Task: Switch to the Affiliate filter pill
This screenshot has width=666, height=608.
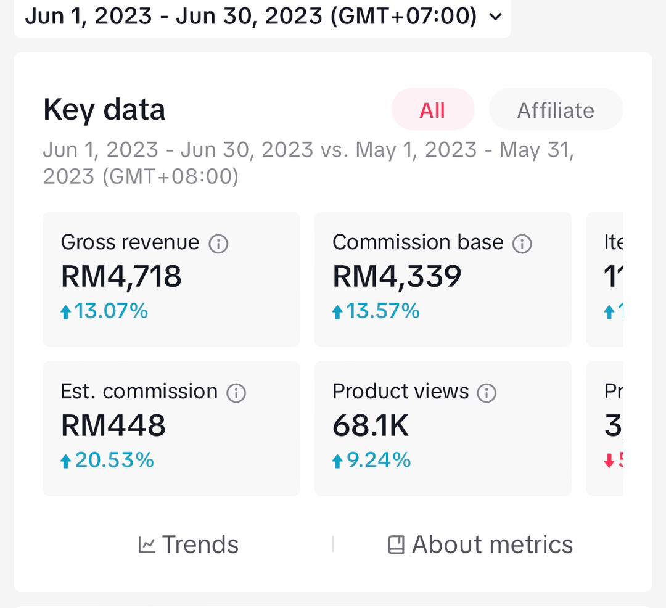Action: tap(556, 110)
